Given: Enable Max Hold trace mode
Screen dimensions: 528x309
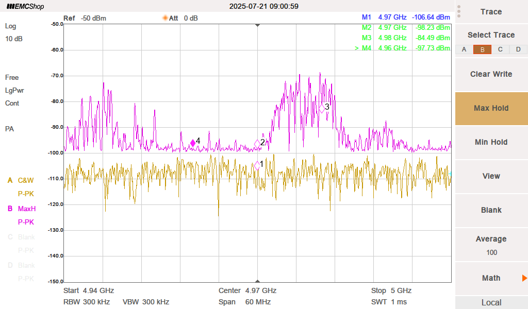Looking at the screenshot, I should 491,108.
